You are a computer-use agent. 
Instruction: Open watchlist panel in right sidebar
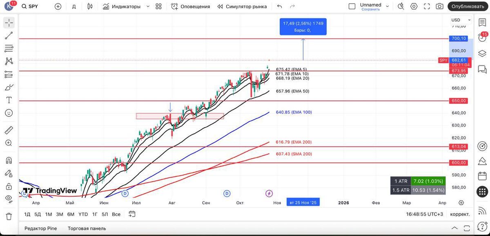coord(482,22)
